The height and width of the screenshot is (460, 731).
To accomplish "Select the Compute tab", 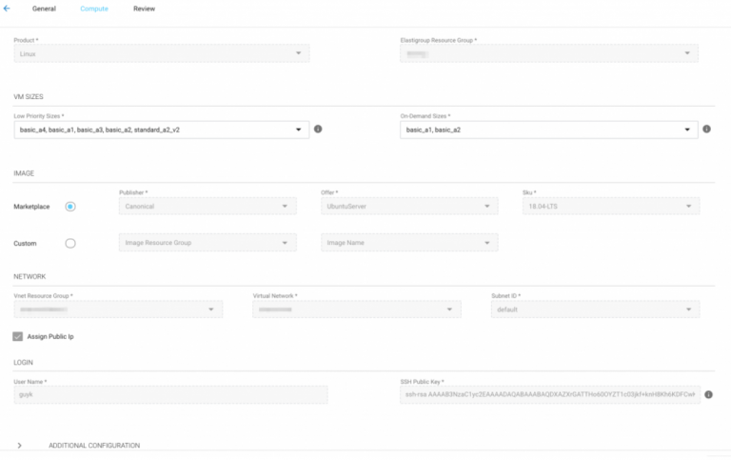I will (x=94, y=9).
